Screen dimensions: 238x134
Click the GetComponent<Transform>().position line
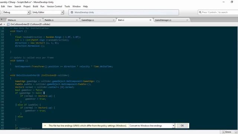pyautogui.click(x=64, y=67)
